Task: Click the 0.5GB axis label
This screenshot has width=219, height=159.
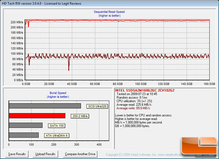Action: pos(26,84)
